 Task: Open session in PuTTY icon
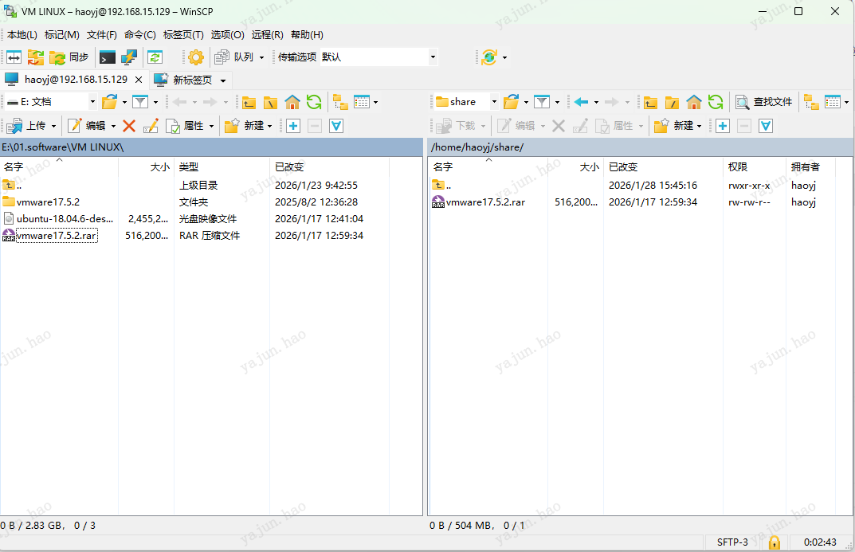[x=129, y=57]
